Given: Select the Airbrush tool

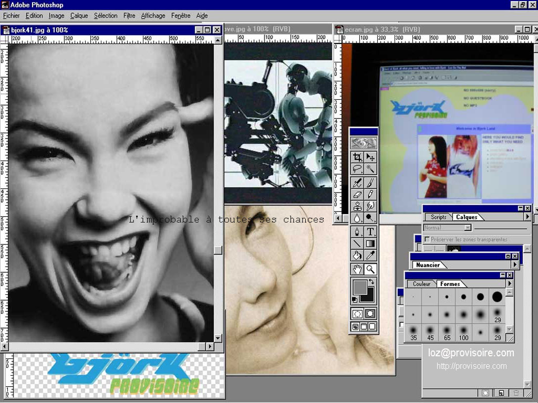Looking at the screenshot, I should pyautogui.click(x=357, y=182).
